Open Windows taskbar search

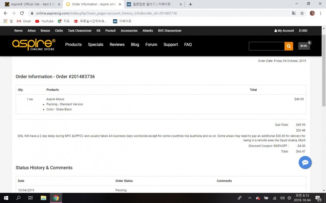click(18, 198)
